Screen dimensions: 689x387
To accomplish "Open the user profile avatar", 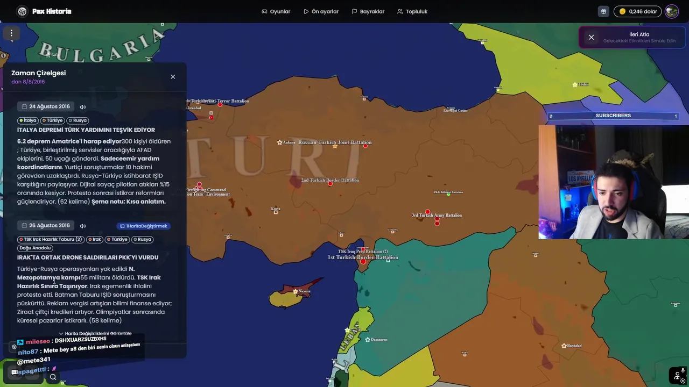I will (x=671, y=11).
